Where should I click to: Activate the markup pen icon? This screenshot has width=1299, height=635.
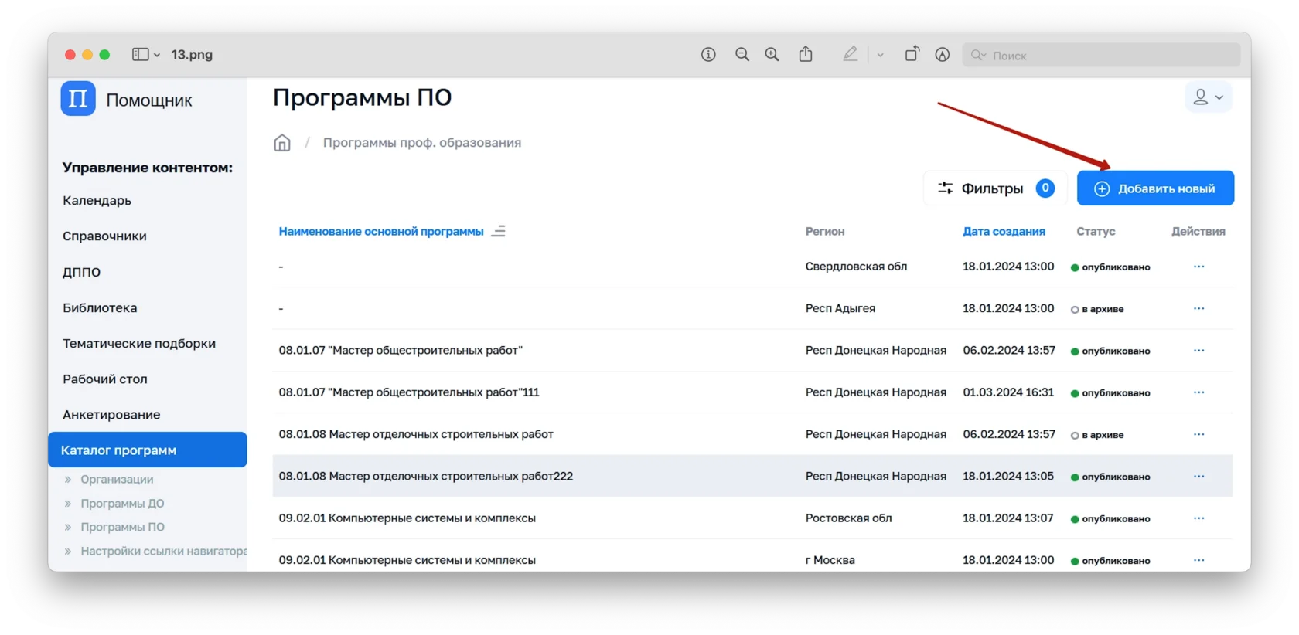851,55
